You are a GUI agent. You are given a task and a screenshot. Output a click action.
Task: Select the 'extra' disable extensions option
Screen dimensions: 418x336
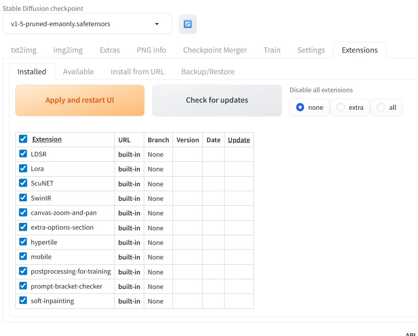click(x=350, y=108)
